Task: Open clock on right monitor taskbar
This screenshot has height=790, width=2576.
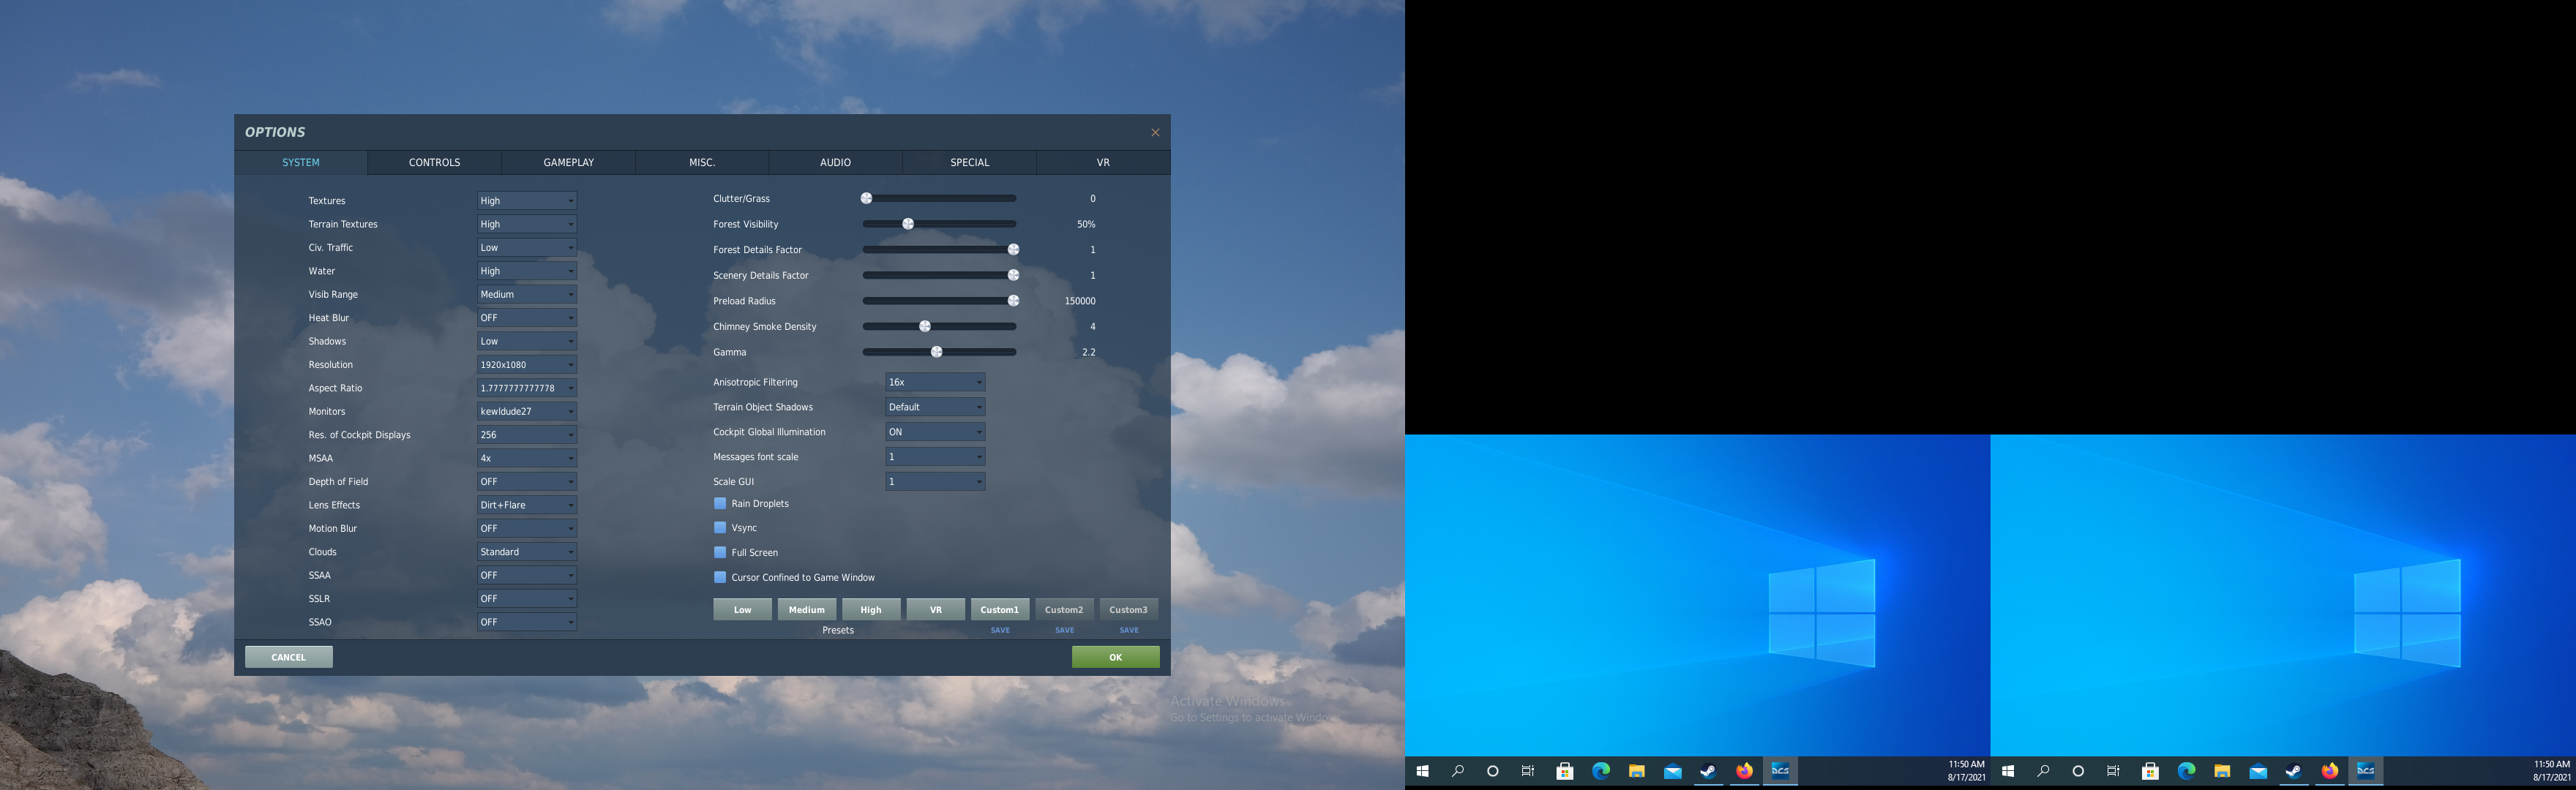Action: point(2551,771)
